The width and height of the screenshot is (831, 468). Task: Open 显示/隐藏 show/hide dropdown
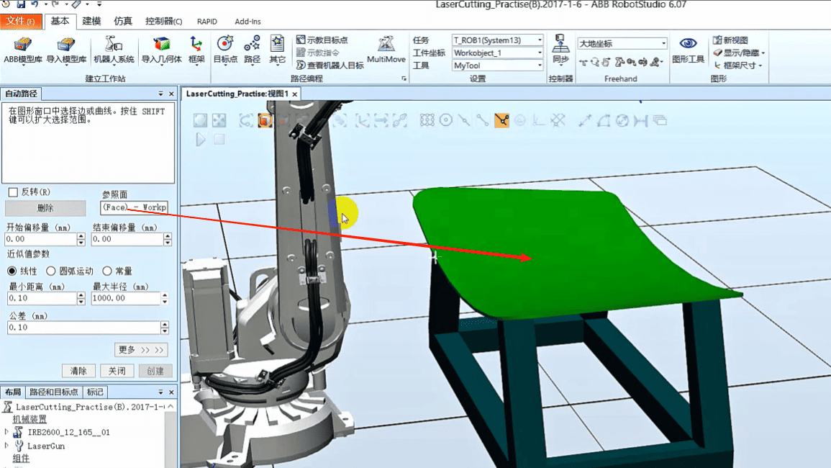click(739, 53)
